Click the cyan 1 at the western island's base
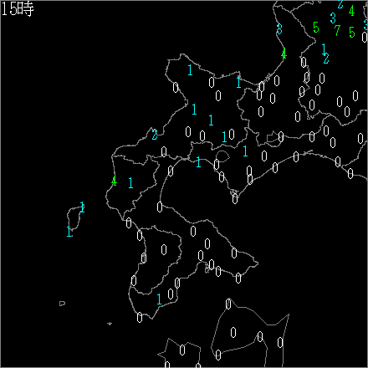The image size is (368, 368). [x=69, y=232]
